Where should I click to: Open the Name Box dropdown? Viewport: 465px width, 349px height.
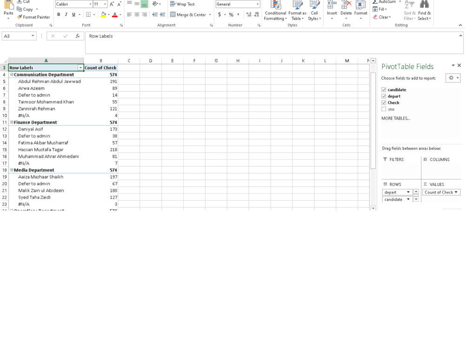33,36
